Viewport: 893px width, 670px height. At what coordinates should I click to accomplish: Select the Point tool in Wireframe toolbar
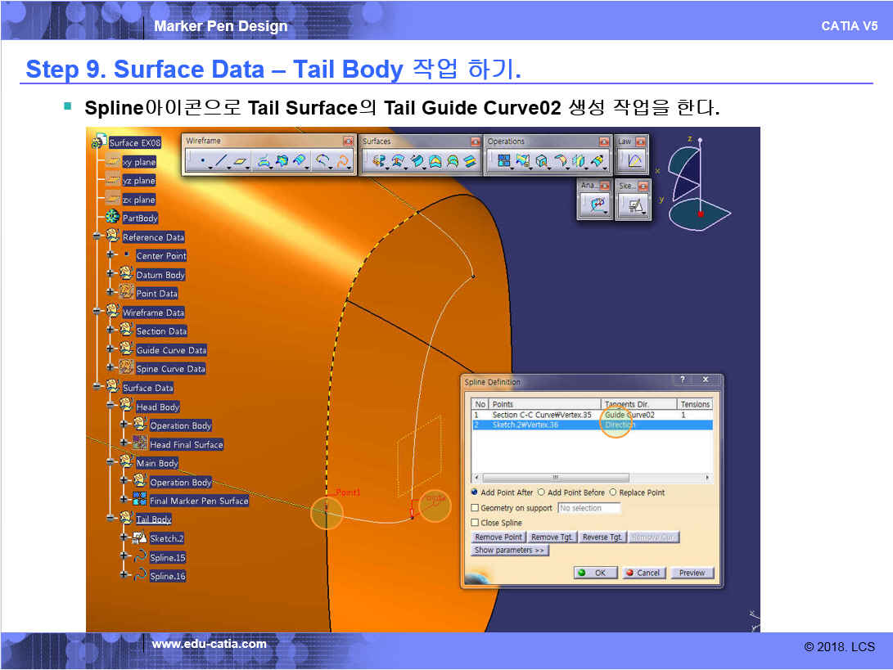tap(202, 161)
